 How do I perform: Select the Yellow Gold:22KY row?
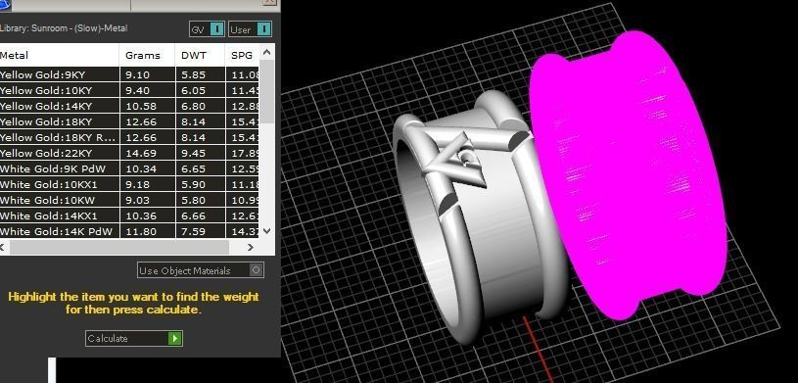129,153
